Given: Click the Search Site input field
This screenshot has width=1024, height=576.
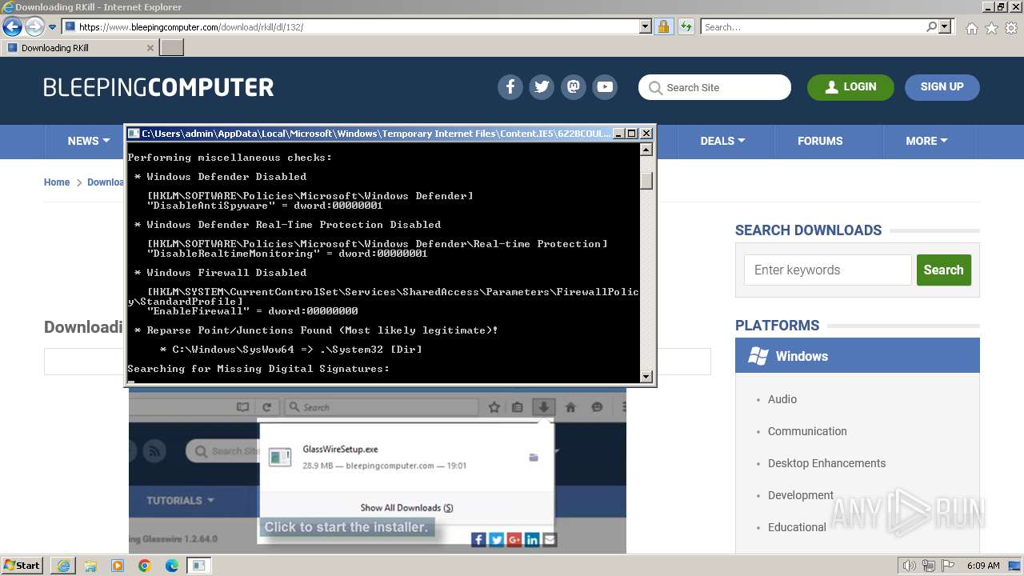Looking at the screenshot, I should tap(714, 87).
